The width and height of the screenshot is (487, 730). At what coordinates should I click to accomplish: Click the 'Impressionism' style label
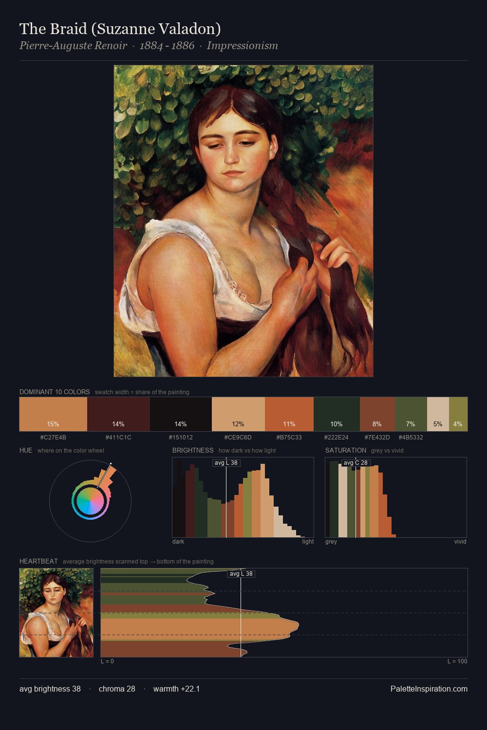243,46
